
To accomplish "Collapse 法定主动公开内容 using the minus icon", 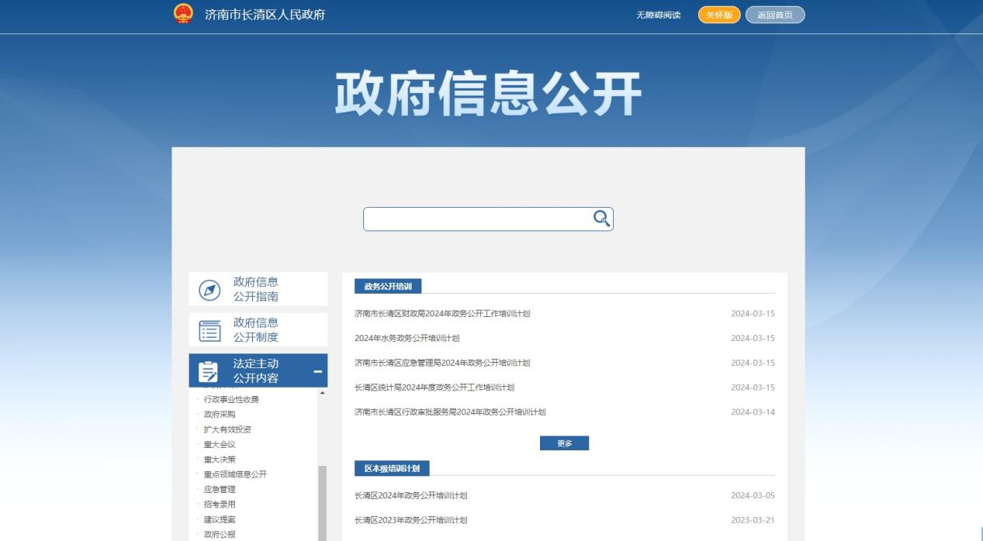I will coord(317,372).
